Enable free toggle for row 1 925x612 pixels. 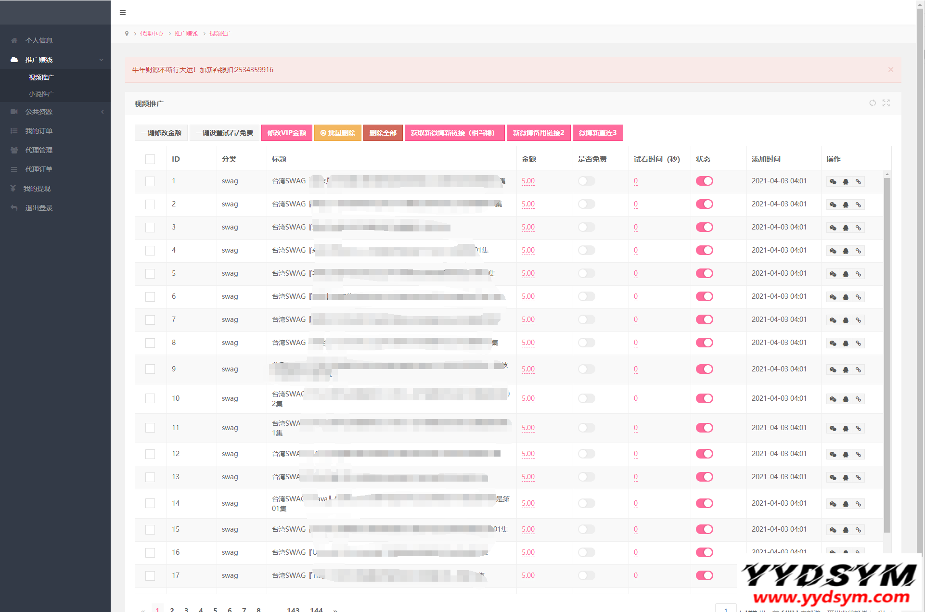pyautogui.click(x=586, y=181)
